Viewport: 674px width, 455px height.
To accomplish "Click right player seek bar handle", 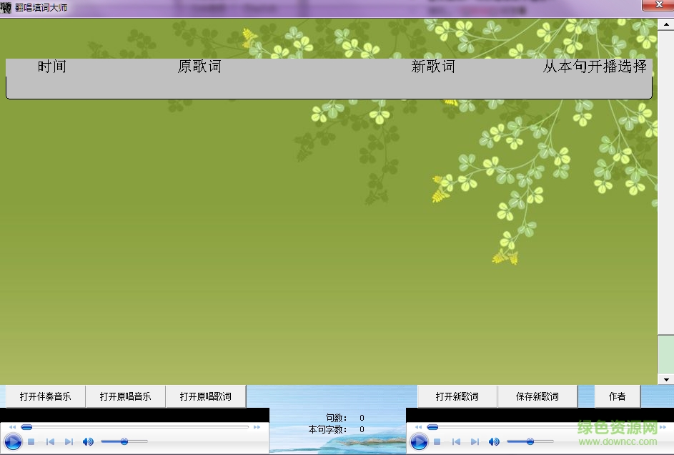I will point(433,427).
